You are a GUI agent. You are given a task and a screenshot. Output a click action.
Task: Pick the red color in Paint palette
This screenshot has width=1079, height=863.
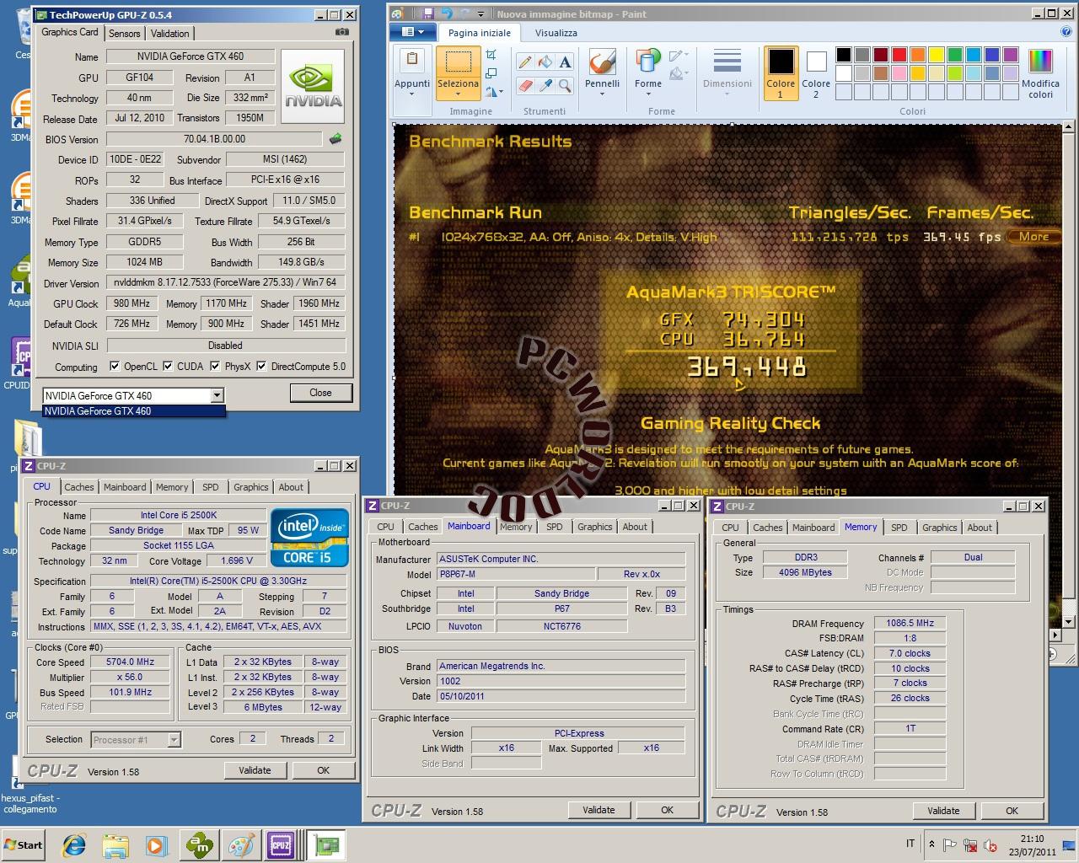(x=899, y=55)
